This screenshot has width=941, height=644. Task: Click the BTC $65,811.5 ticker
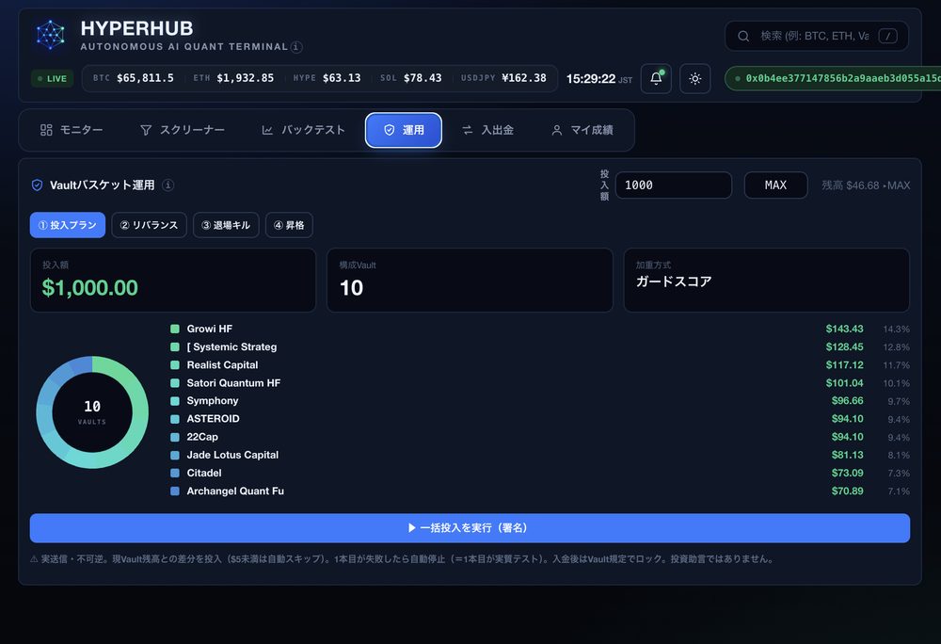coord(134,79)
